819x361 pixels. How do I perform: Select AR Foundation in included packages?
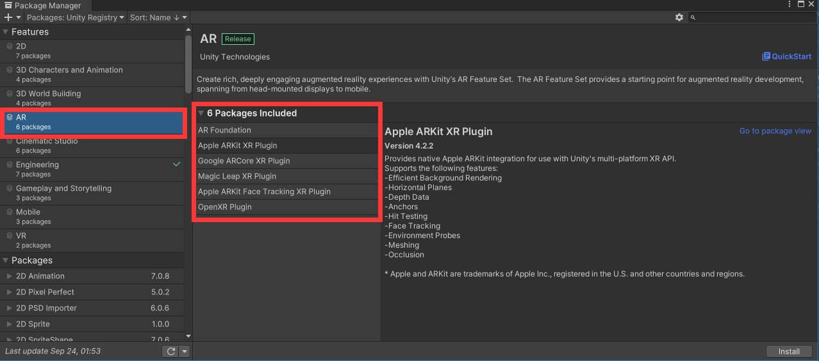click(x=288, y=130)
